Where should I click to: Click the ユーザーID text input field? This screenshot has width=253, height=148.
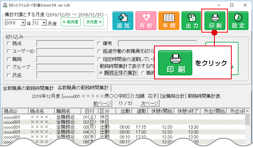65,51
